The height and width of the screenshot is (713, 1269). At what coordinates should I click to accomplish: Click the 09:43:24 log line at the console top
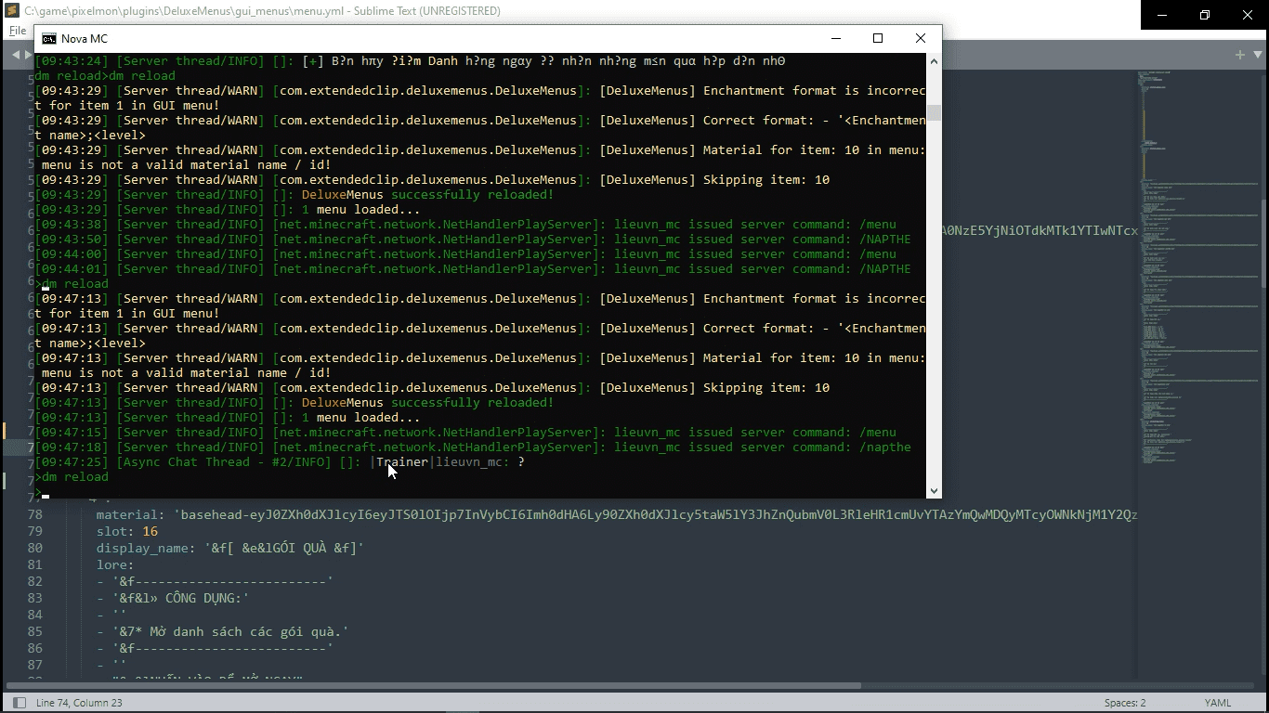coord(410,60)
